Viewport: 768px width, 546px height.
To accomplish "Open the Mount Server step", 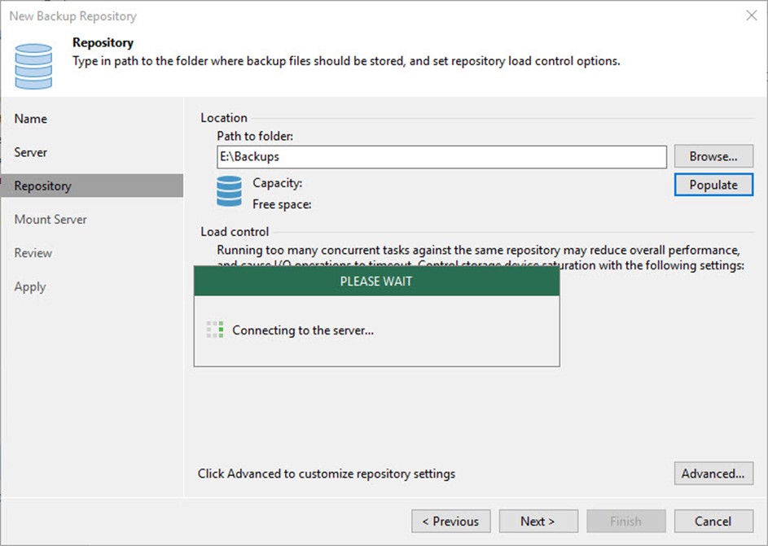I will (x=50, y=220).
